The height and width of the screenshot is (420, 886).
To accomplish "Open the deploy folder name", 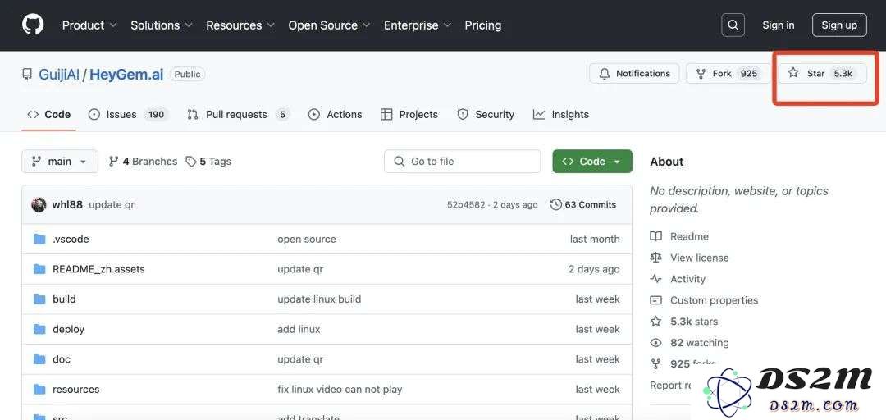I will (68, 329).
